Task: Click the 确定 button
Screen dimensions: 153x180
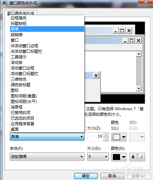Action: pos(86,176)
